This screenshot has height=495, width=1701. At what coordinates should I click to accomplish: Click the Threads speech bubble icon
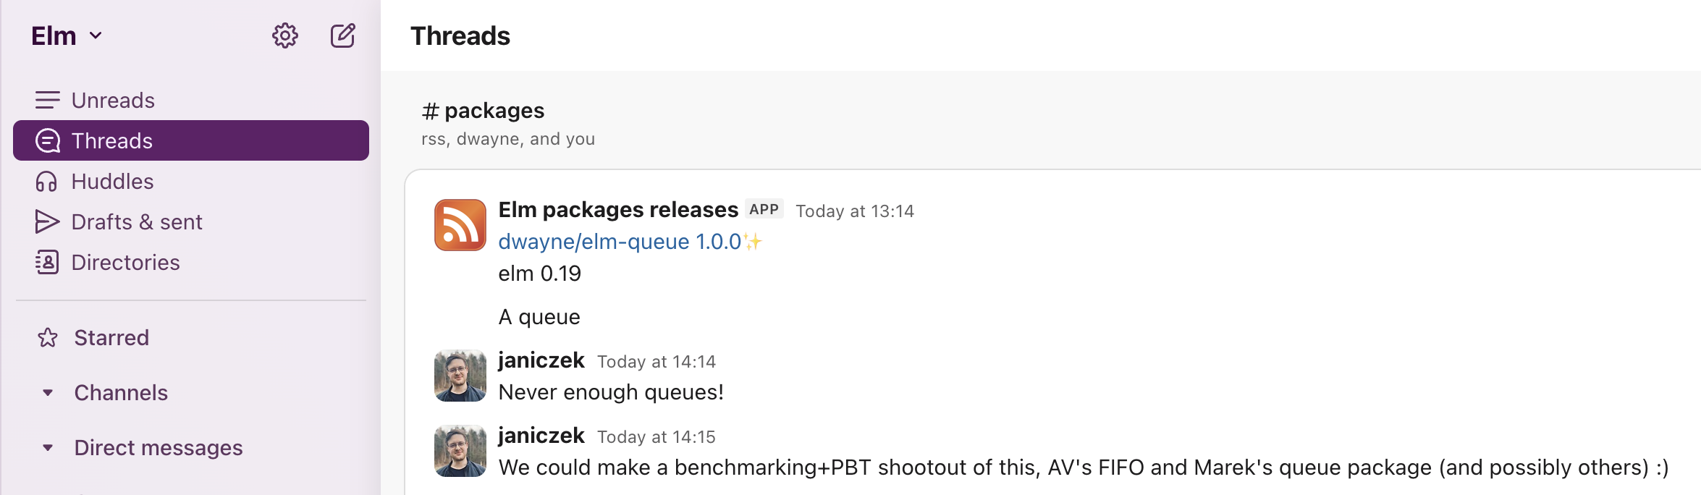(x=48, y=140)
